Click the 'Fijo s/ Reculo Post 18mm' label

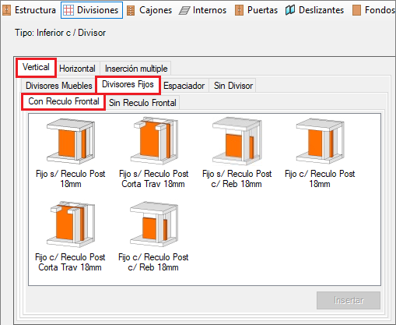click(71, 178)
